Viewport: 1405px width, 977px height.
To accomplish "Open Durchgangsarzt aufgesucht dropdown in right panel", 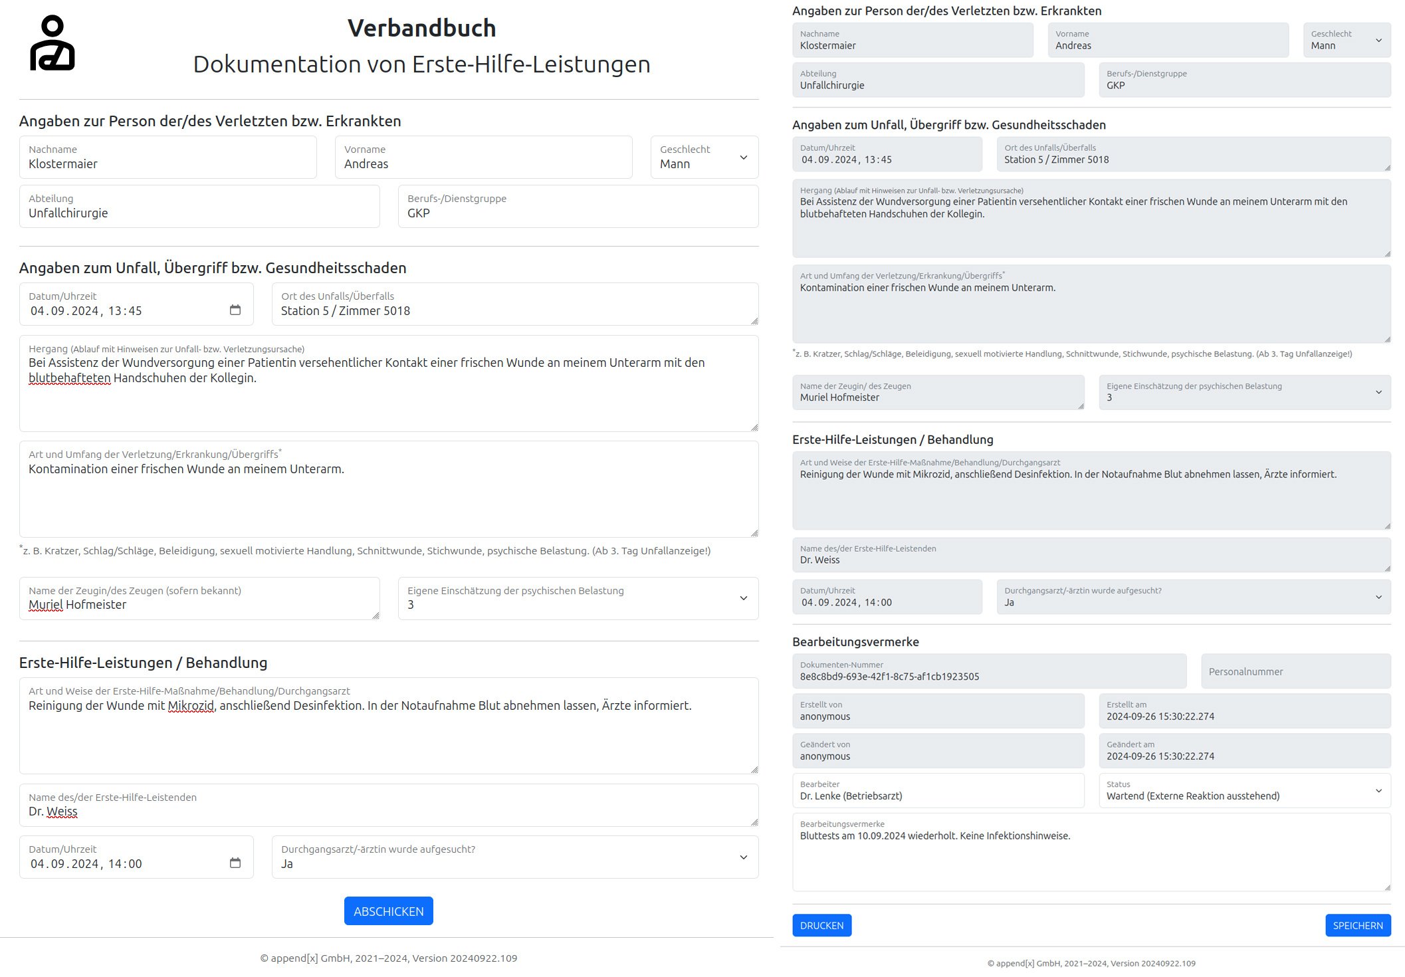I will [x=1194, y=597].
